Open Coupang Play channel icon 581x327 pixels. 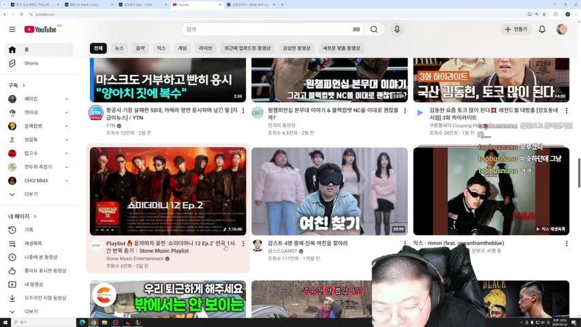[x=420, y=112]
